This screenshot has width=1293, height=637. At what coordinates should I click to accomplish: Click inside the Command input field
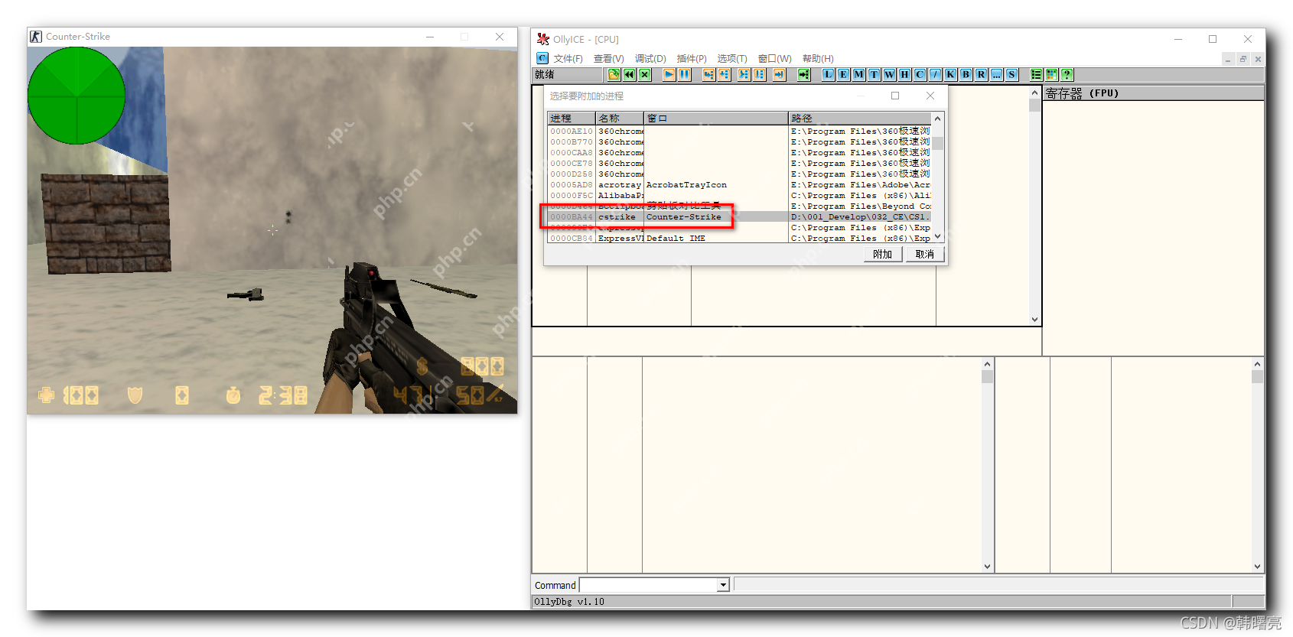648,585
